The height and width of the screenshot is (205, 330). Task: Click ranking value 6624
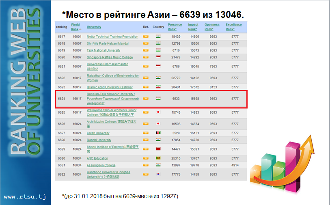click(61, 99)
